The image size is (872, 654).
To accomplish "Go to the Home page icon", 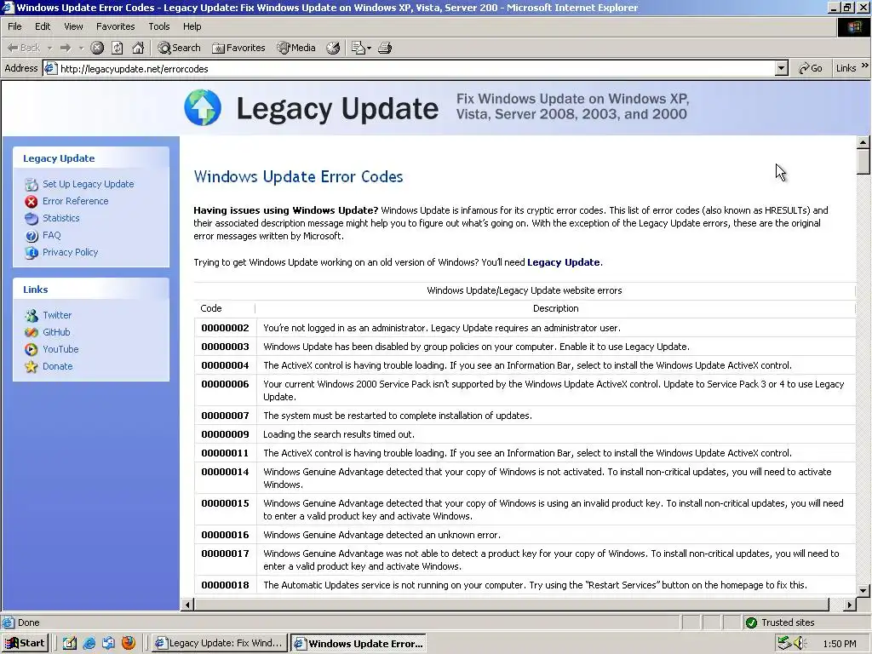I will 138,48.
